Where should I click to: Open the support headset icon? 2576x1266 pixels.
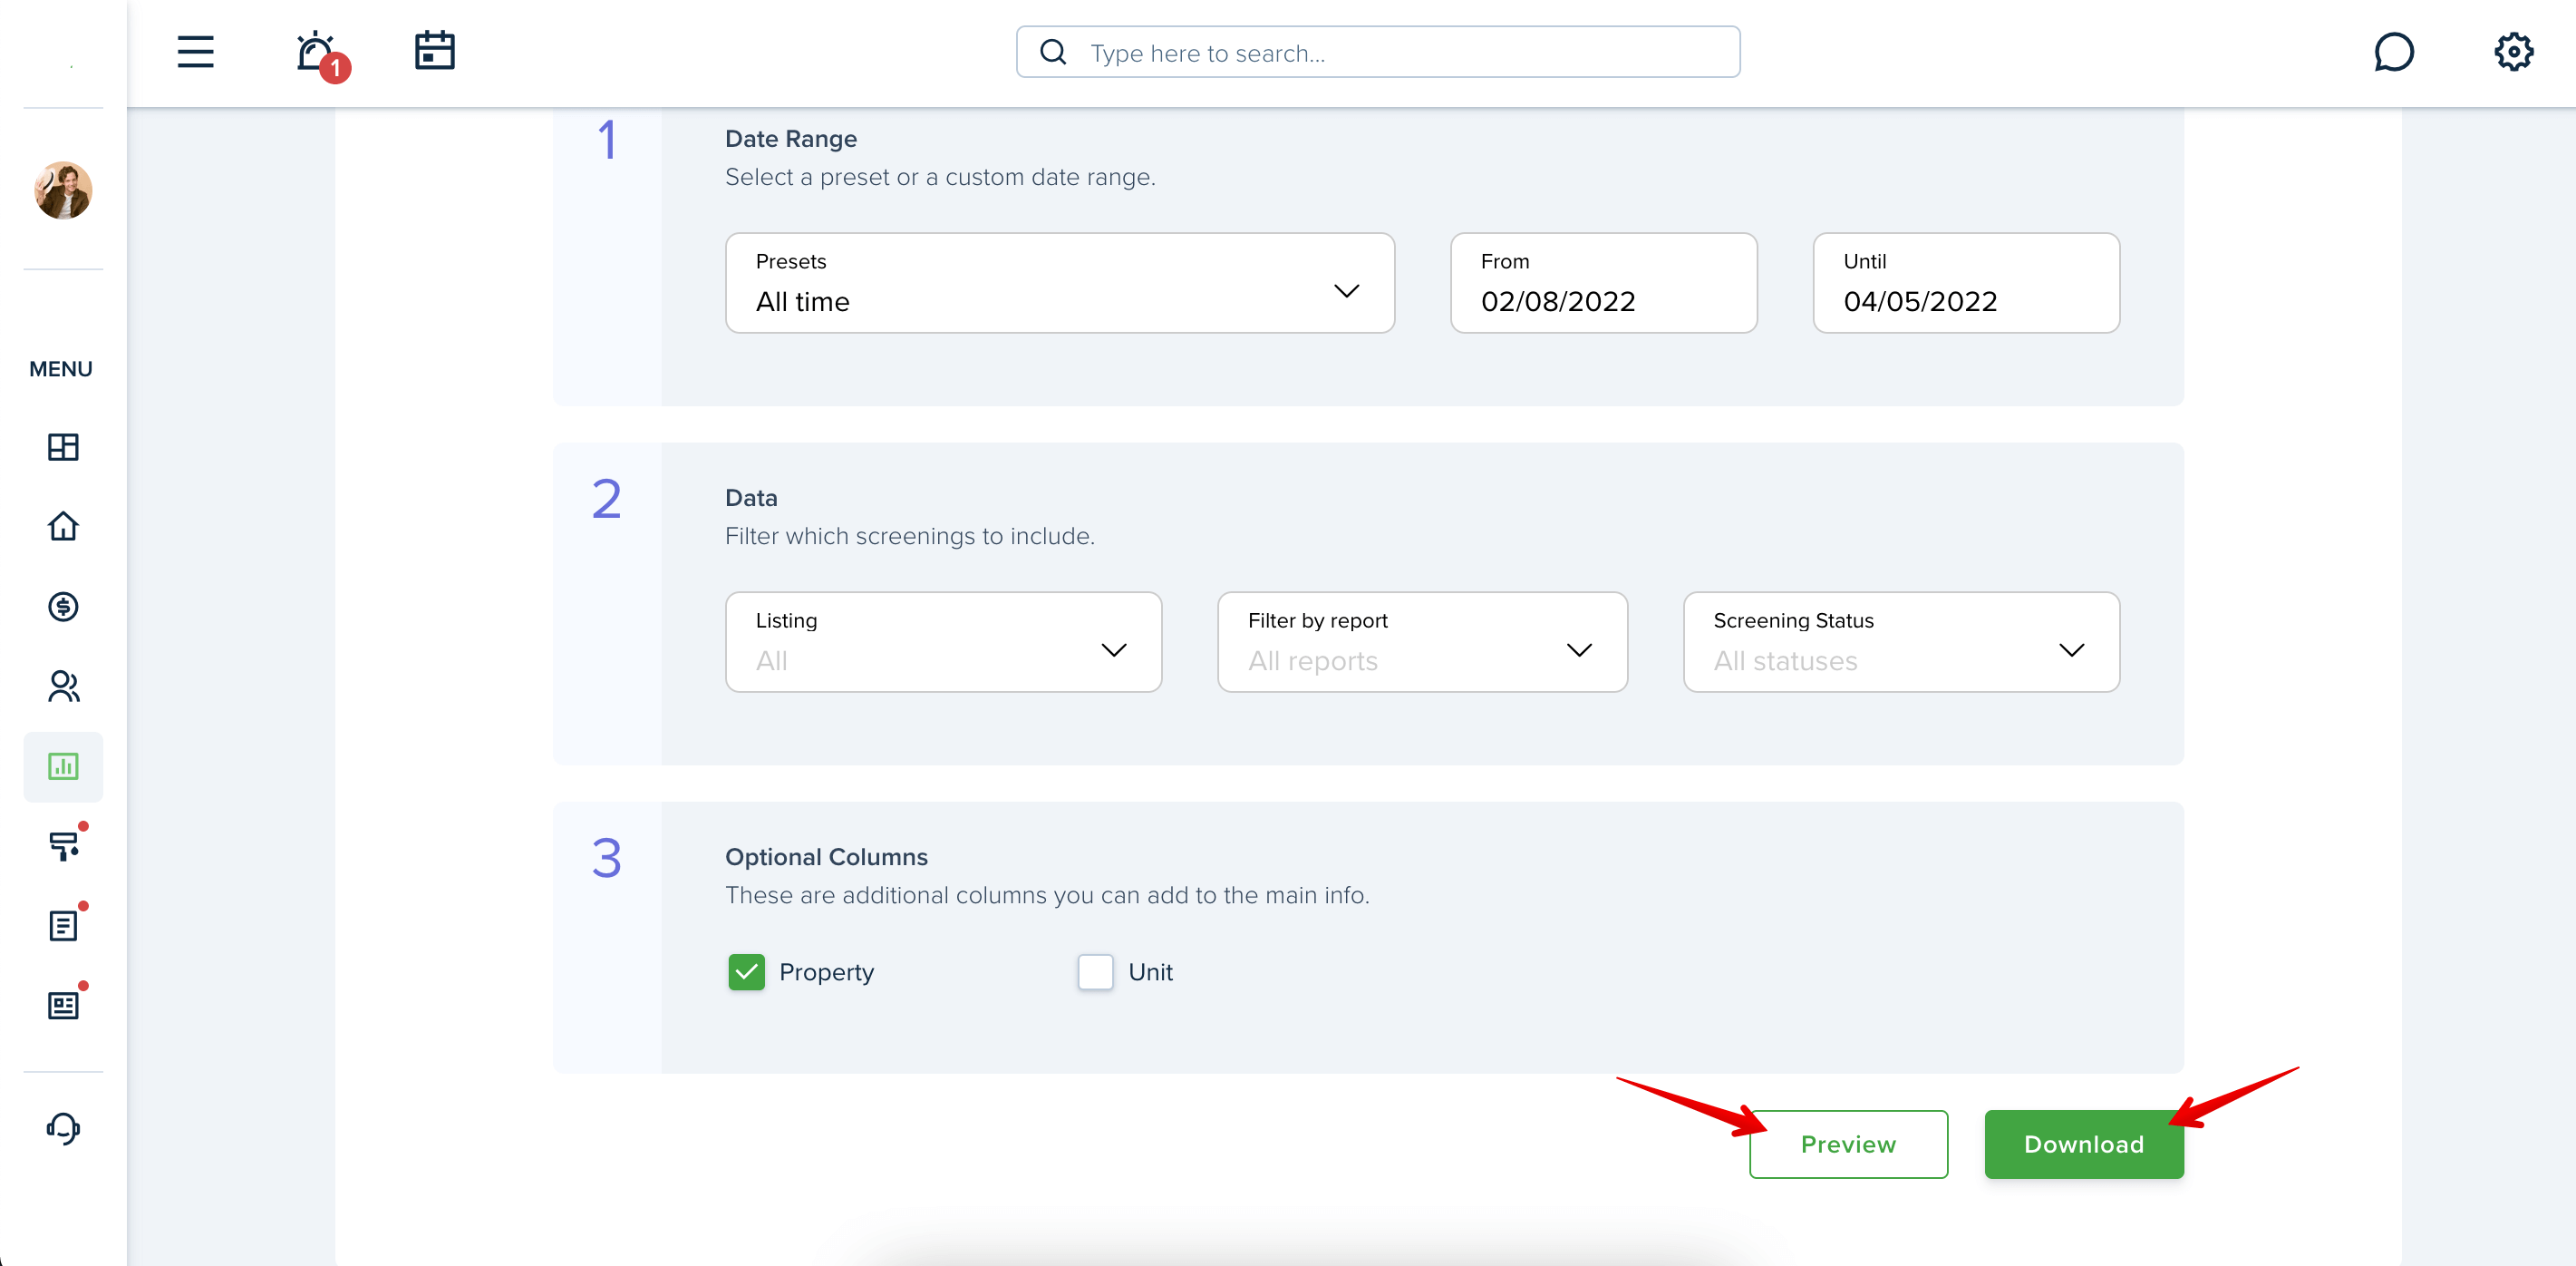pyautogui.click(x=63, y=1129)
